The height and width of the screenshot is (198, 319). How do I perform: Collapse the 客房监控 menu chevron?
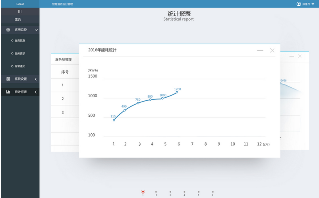pyautogui.click(x=36, y=30)
